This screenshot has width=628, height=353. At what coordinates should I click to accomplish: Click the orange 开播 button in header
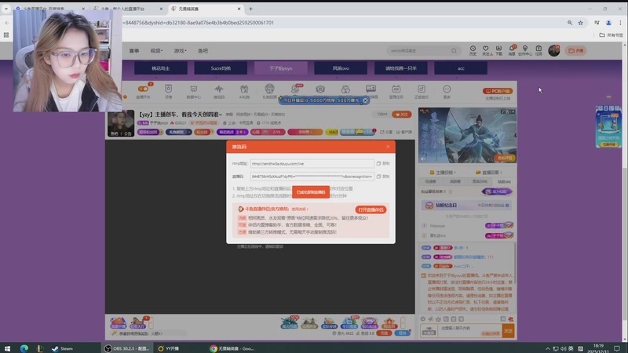tap(575, 50)
